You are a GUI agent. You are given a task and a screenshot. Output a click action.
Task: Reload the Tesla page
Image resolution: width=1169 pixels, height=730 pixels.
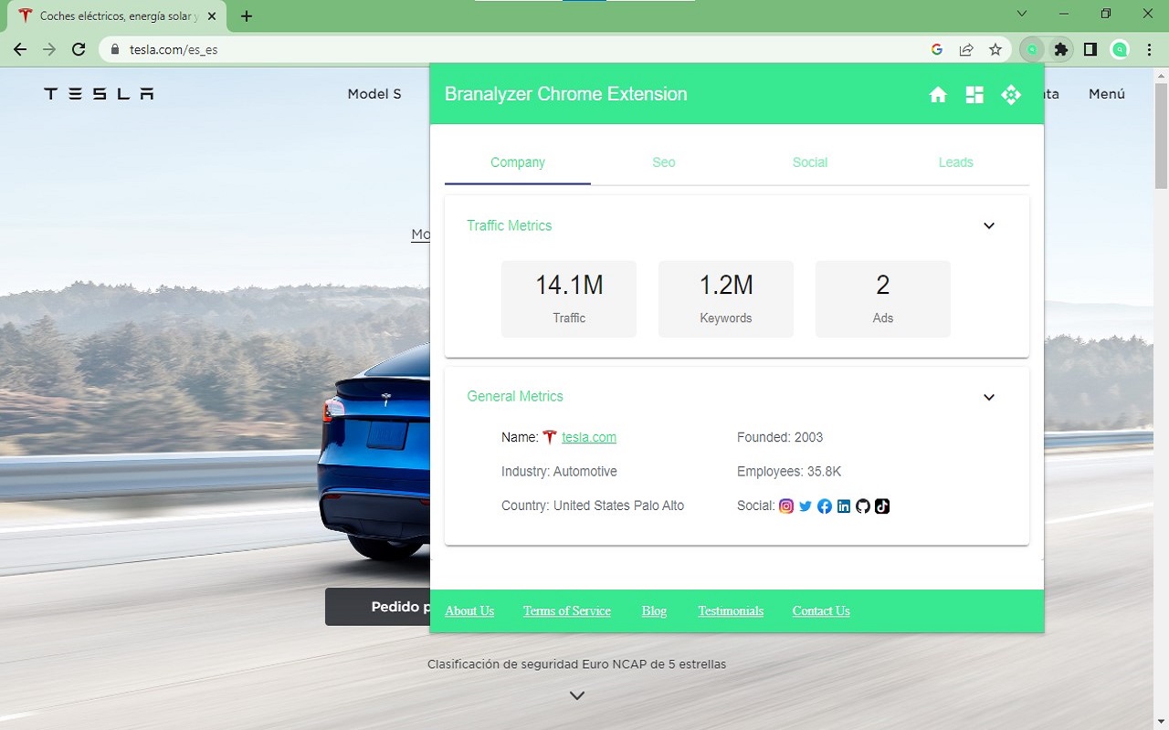[79, 50]
